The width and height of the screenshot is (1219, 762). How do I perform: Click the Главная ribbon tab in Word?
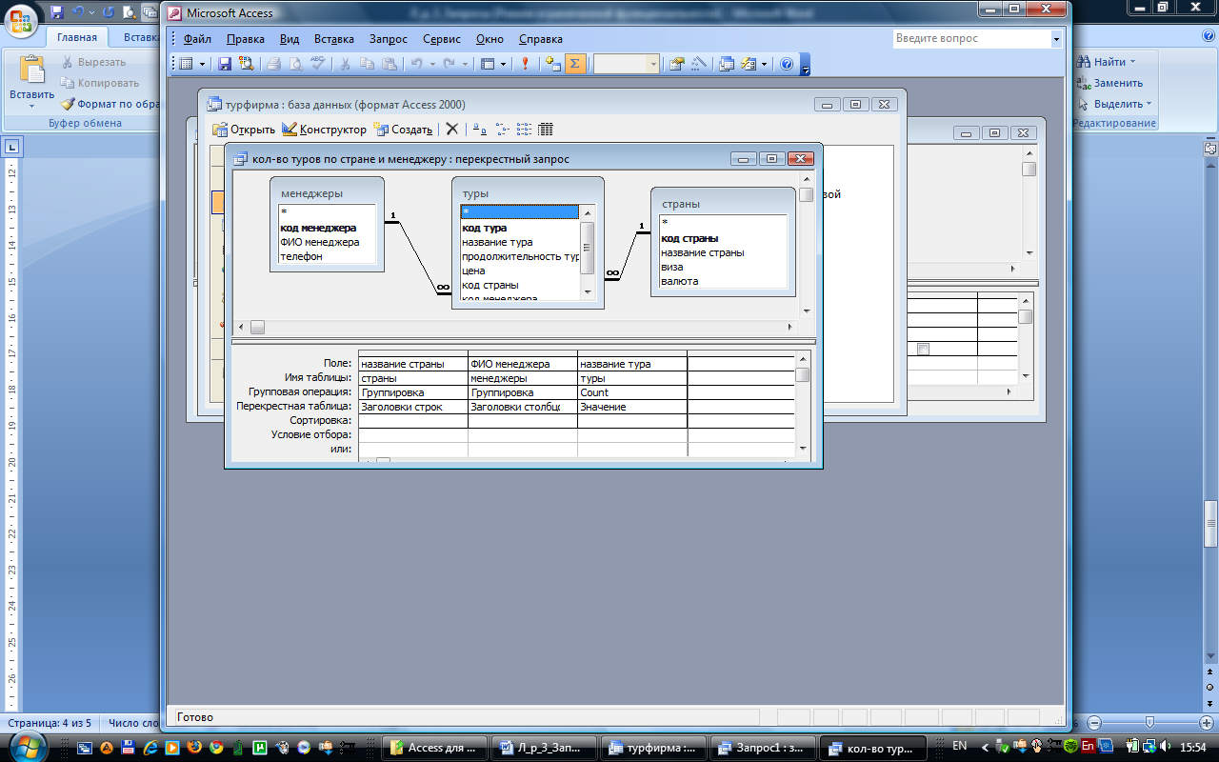[76, 37]
